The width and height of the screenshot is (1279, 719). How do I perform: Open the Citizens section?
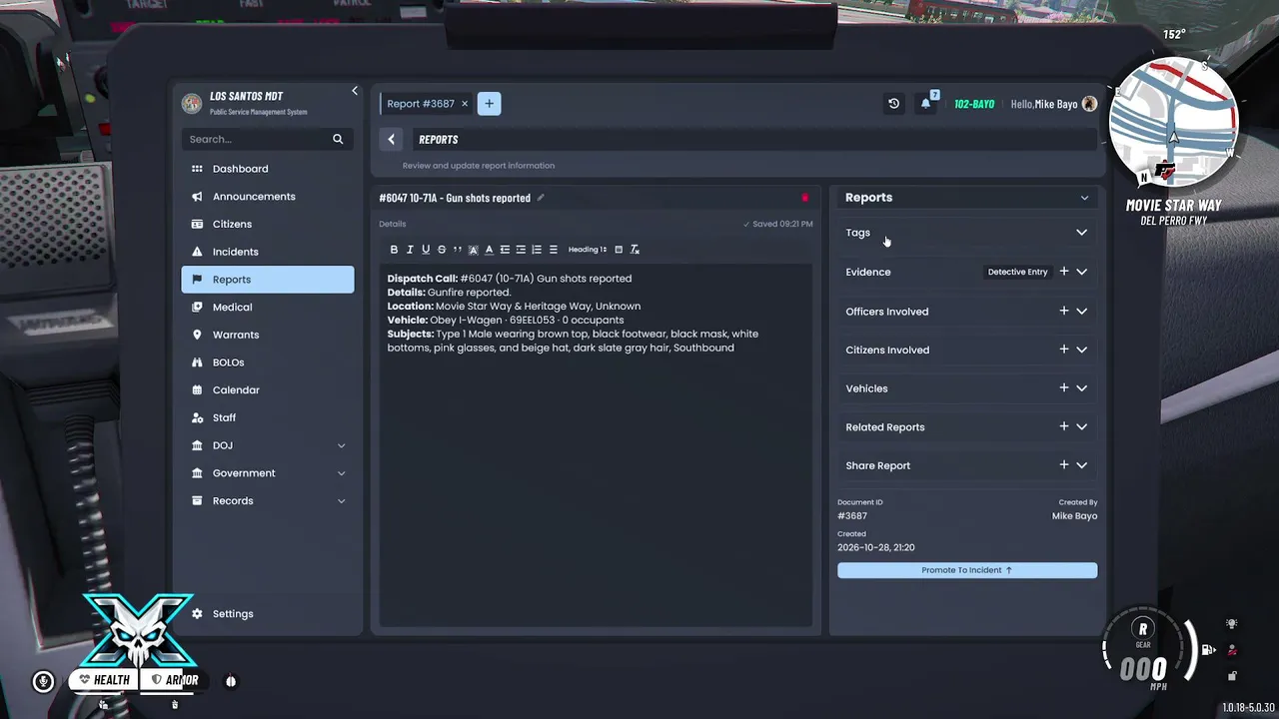point(268,225)
